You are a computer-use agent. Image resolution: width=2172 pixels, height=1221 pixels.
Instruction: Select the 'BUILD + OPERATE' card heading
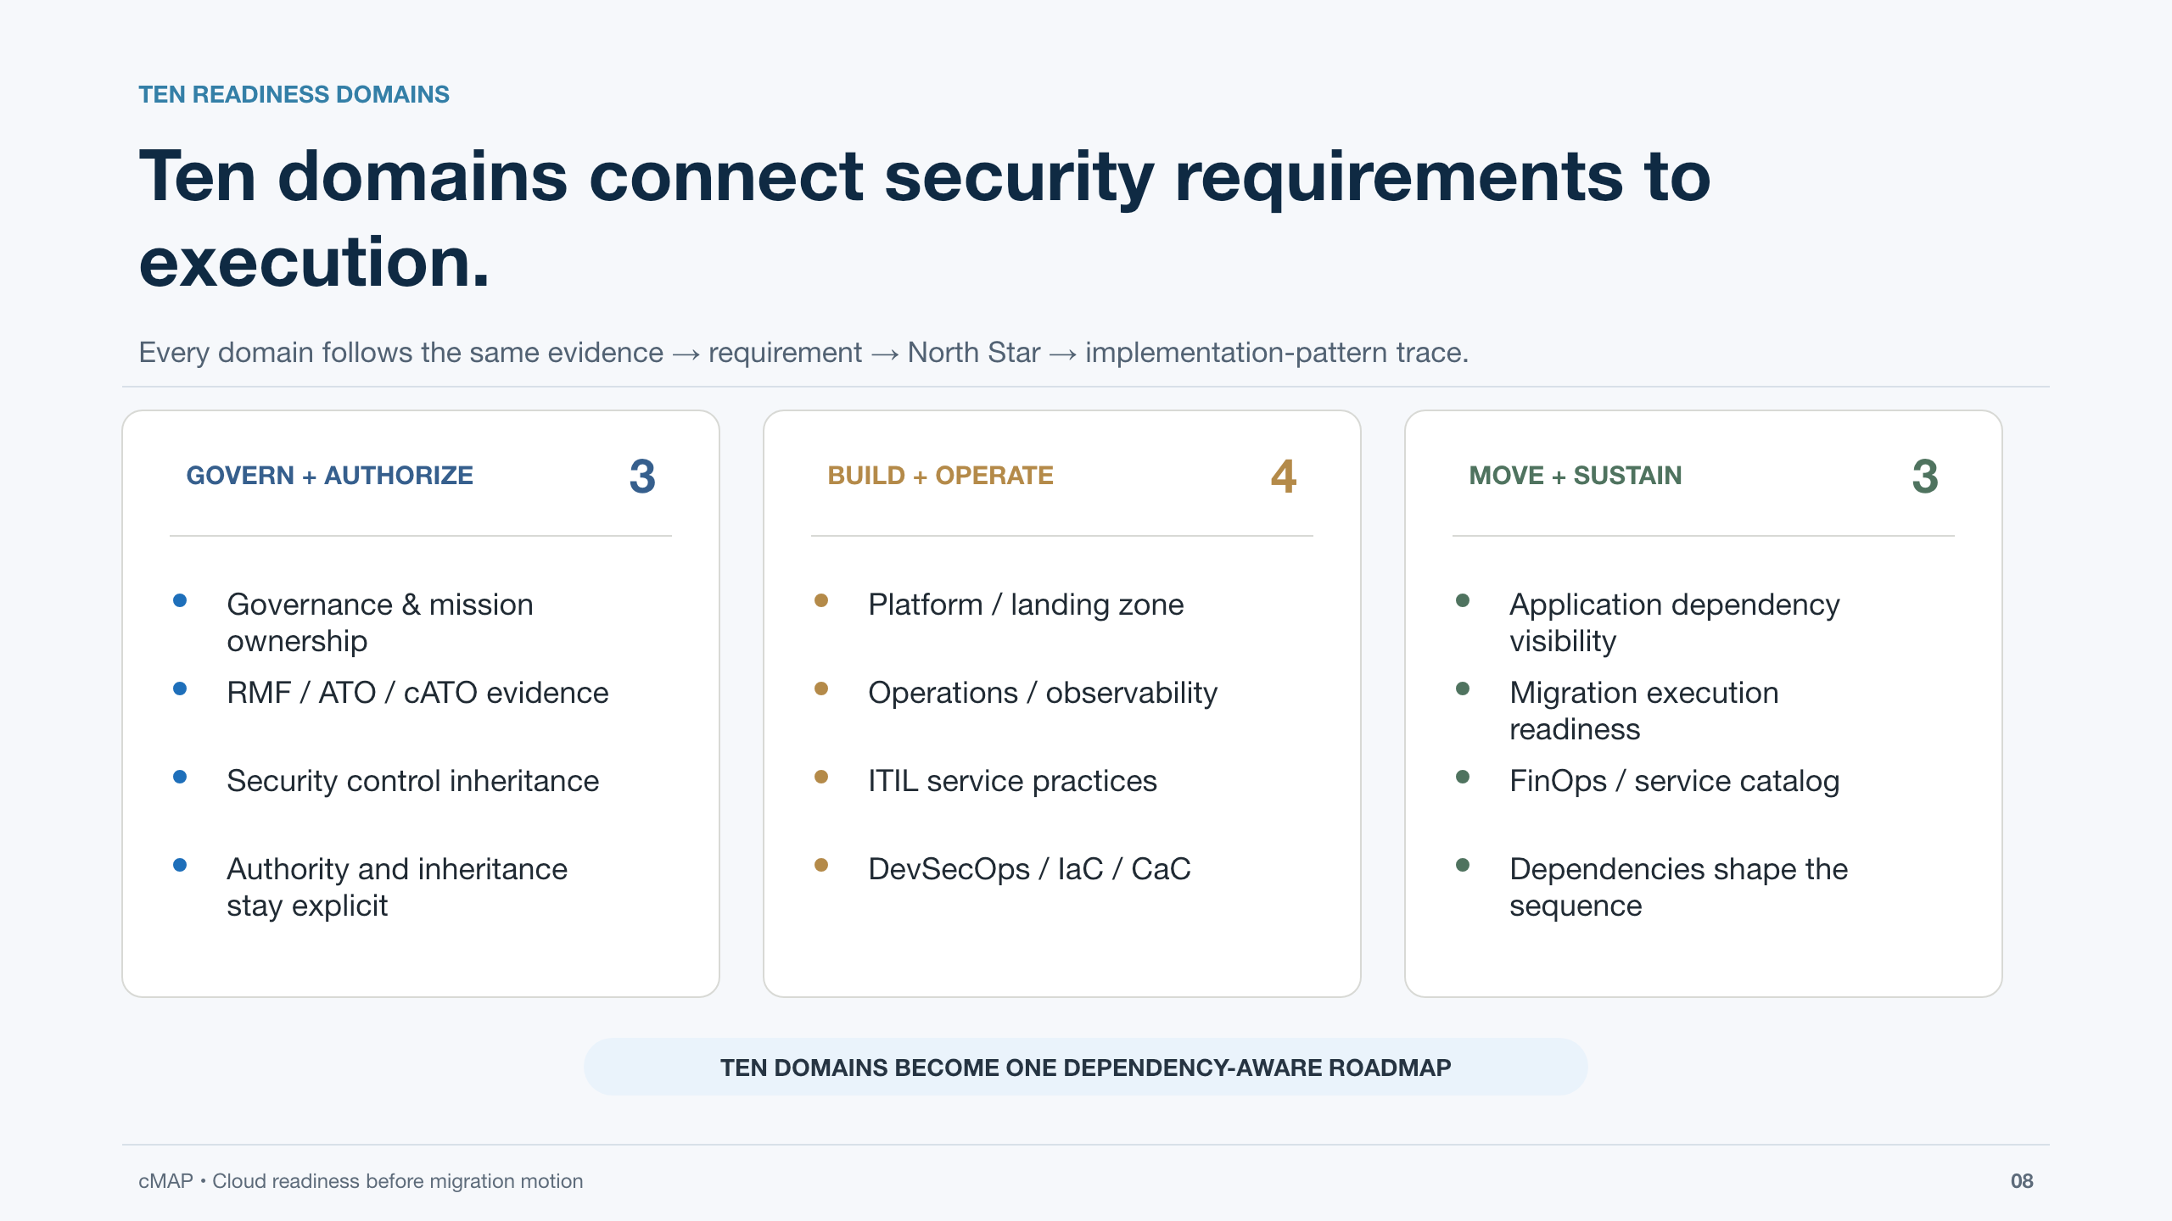tap(940, 476)
